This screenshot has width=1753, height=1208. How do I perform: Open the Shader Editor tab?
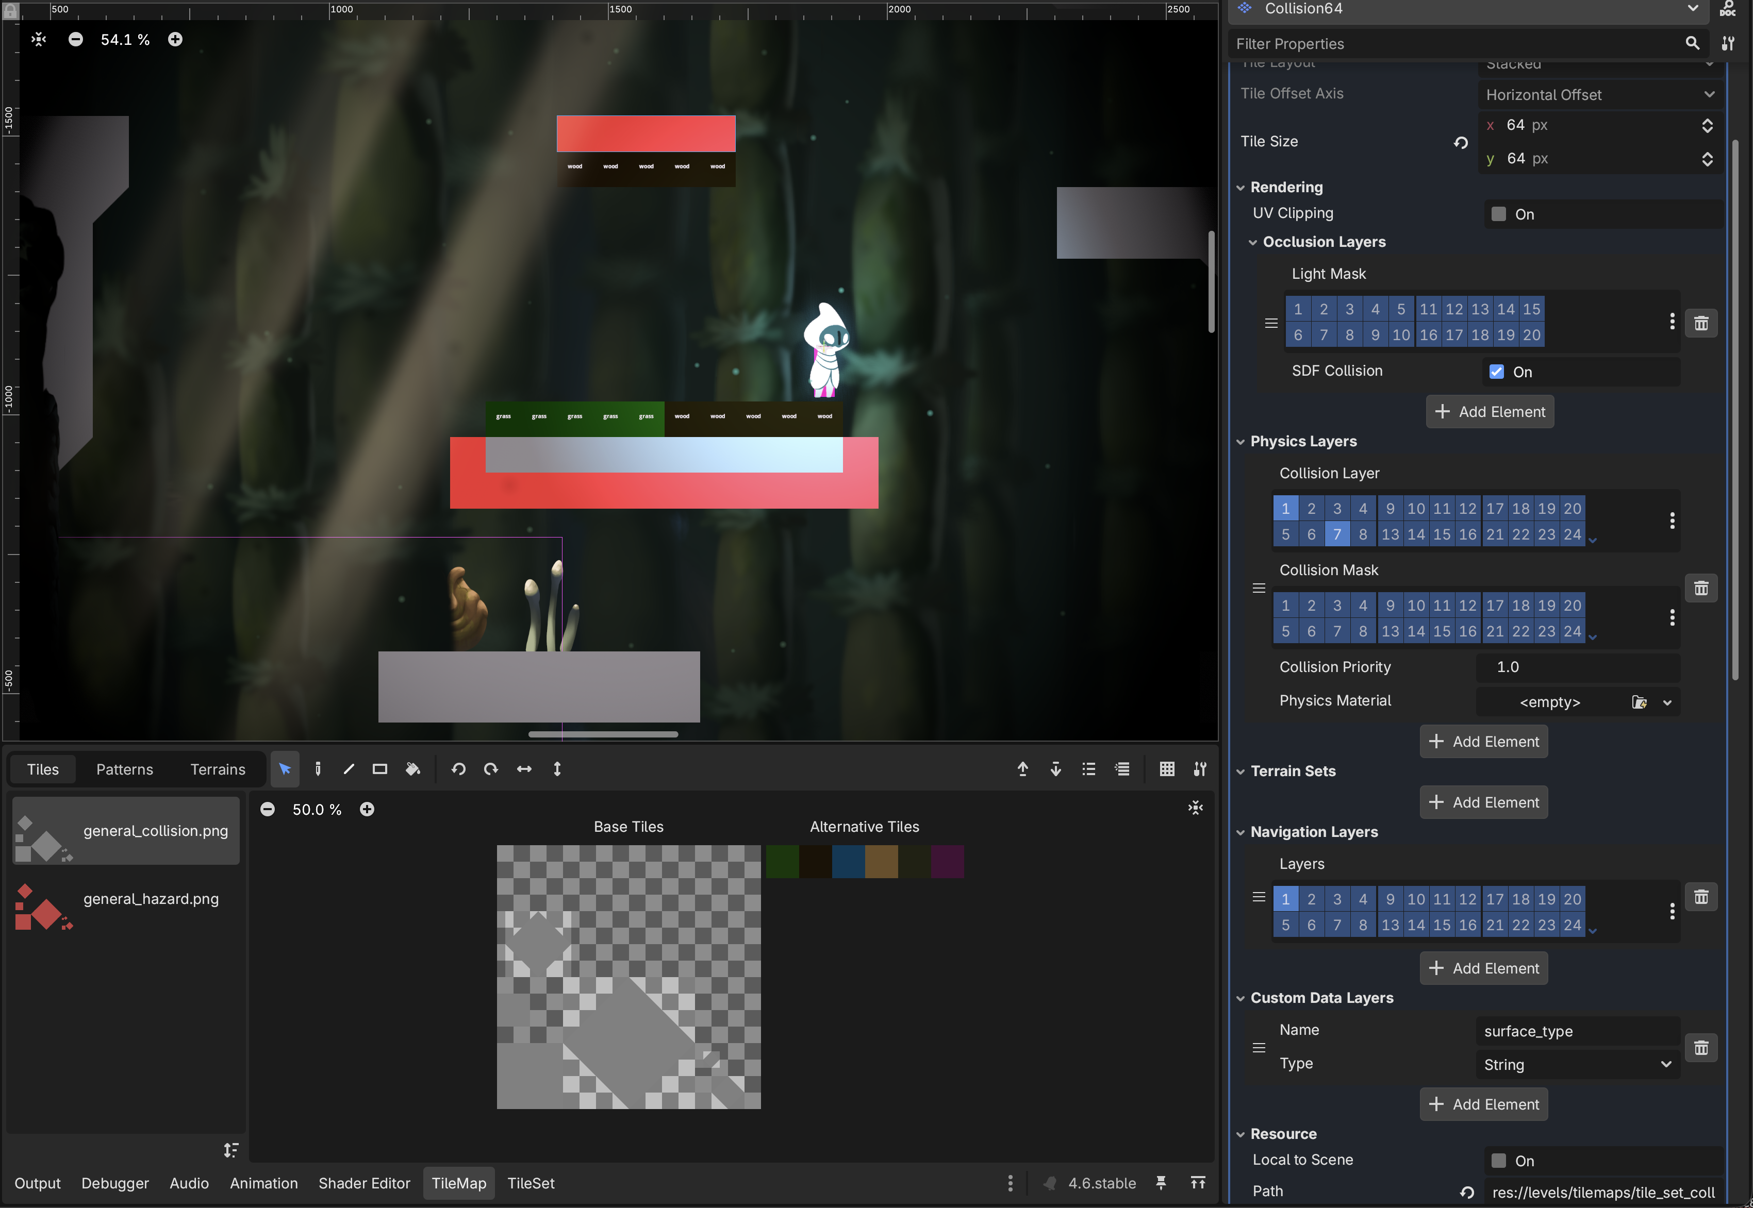pyautogui.click(x=364, y=1183)
